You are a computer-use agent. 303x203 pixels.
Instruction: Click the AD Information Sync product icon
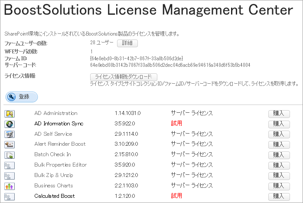(x=10, y=124)
